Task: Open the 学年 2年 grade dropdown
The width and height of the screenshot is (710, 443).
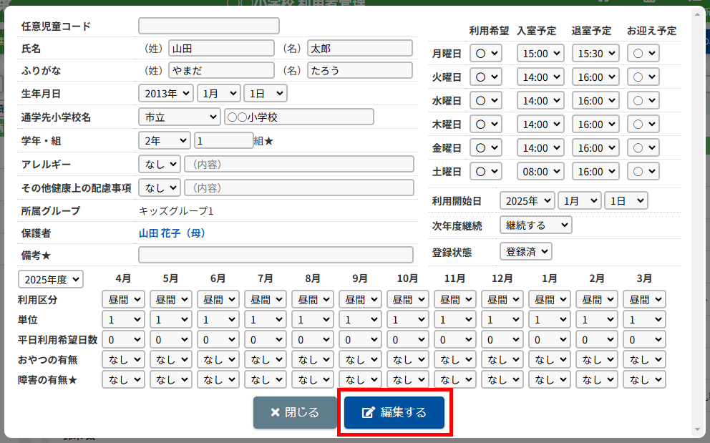Action: 165,140
